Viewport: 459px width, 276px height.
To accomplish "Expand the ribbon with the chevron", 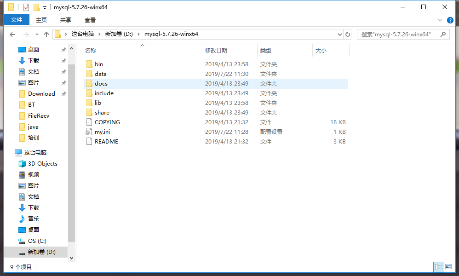I will (440, 20).
